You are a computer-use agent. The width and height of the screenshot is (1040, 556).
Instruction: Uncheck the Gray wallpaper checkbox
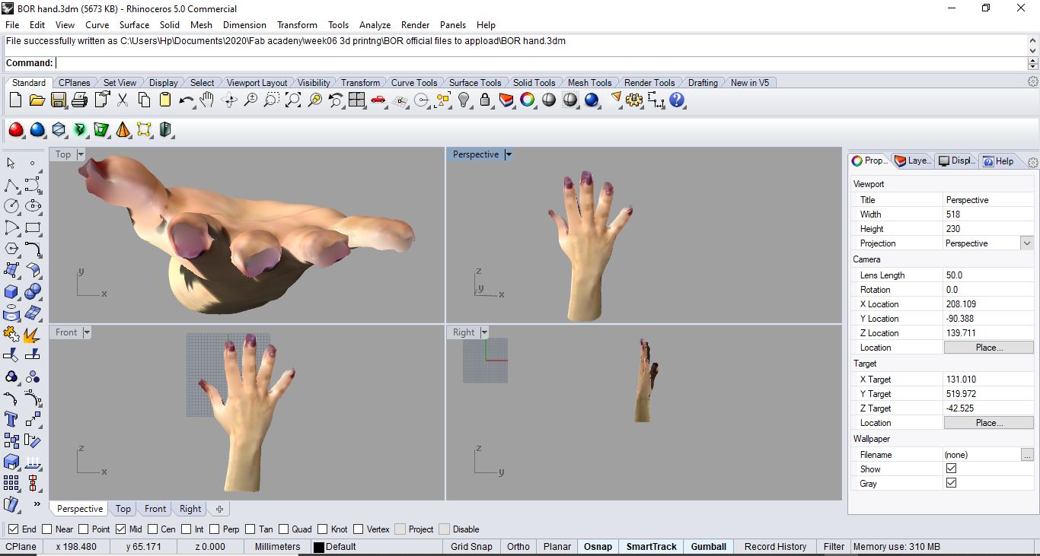coord(951,483)
